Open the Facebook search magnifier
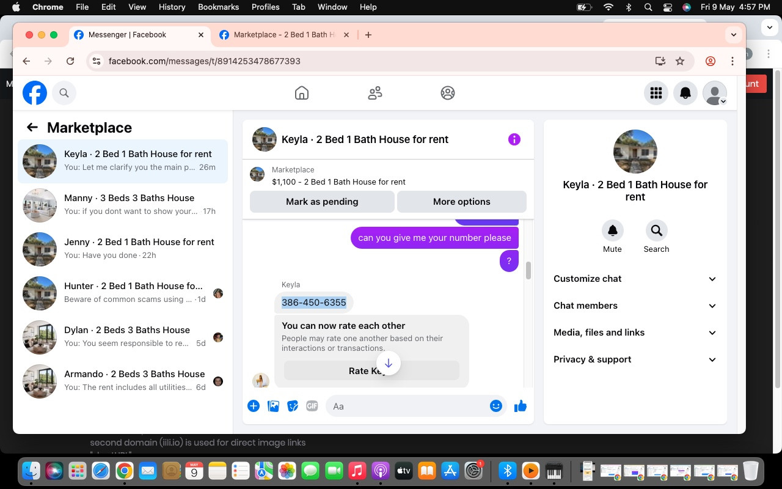The height and width of the screenshot is (489, 782). tap(64, 93)
